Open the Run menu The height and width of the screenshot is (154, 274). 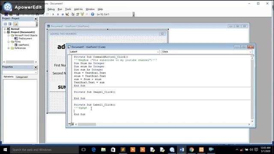(x=60, y=9)
